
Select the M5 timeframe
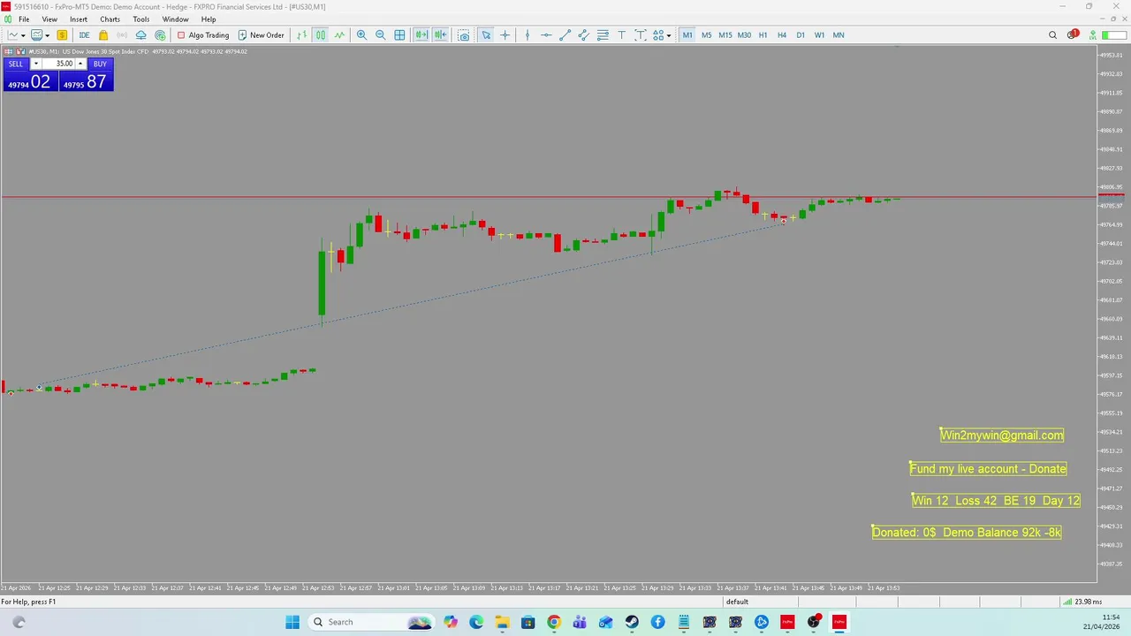(707, 35)
